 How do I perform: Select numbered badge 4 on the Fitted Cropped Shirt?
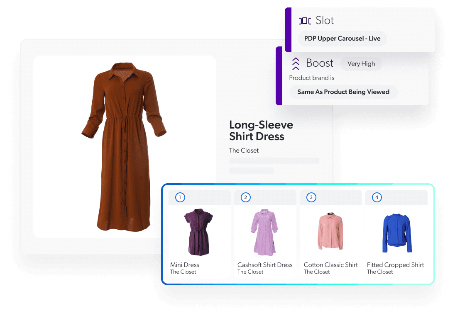(x=377, y=197)
